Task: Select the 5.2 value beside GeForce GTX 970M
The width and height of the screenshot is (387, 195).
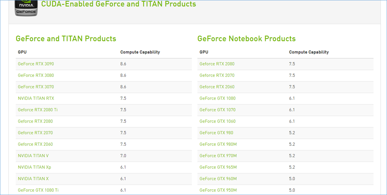Action: (292, 156)
